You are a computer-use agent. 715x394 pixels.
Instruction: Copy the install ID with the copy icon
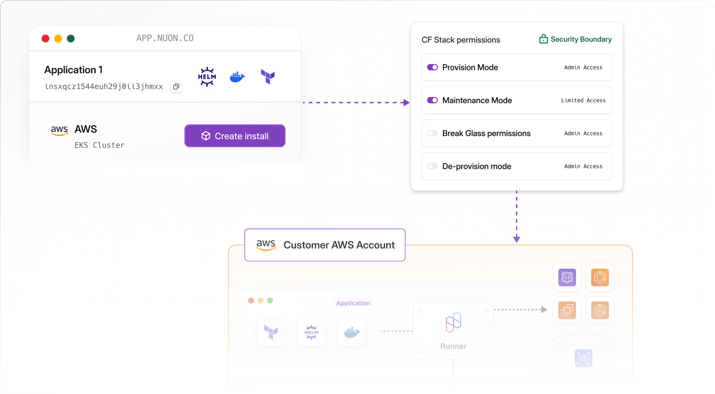176,87
